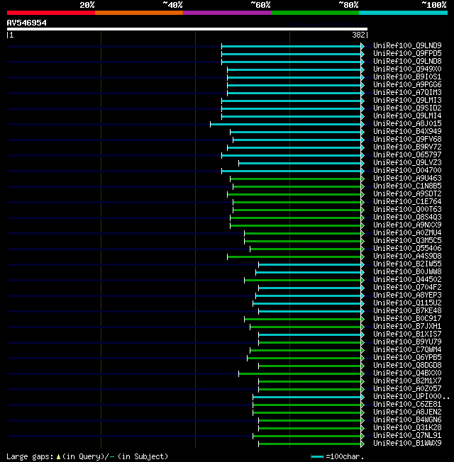The width and height of the screenshot is (454, 462).
Task: Click the cyan alignment bar for UniRef100_A8J015
Action: [286, 124]
